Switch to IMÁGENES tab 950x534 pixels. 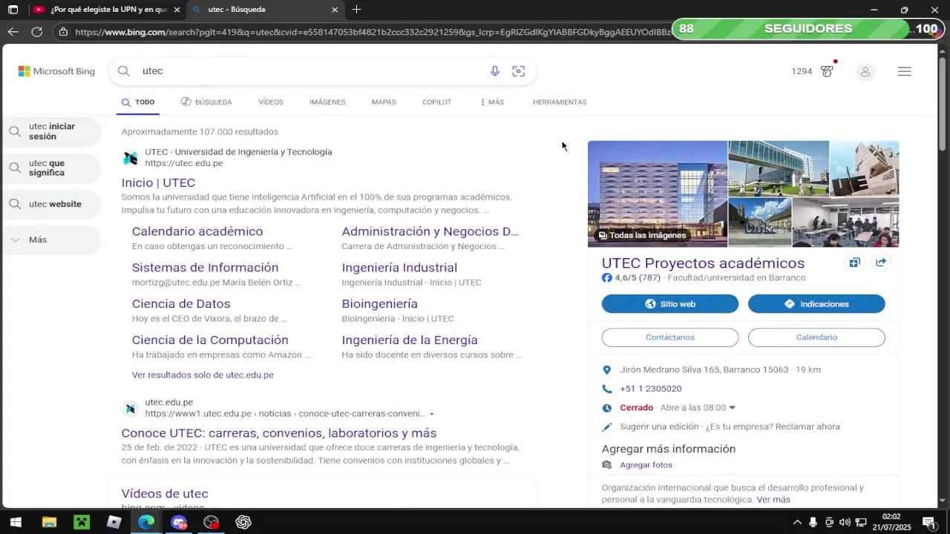pyautogui.click(x=327, y=102)
